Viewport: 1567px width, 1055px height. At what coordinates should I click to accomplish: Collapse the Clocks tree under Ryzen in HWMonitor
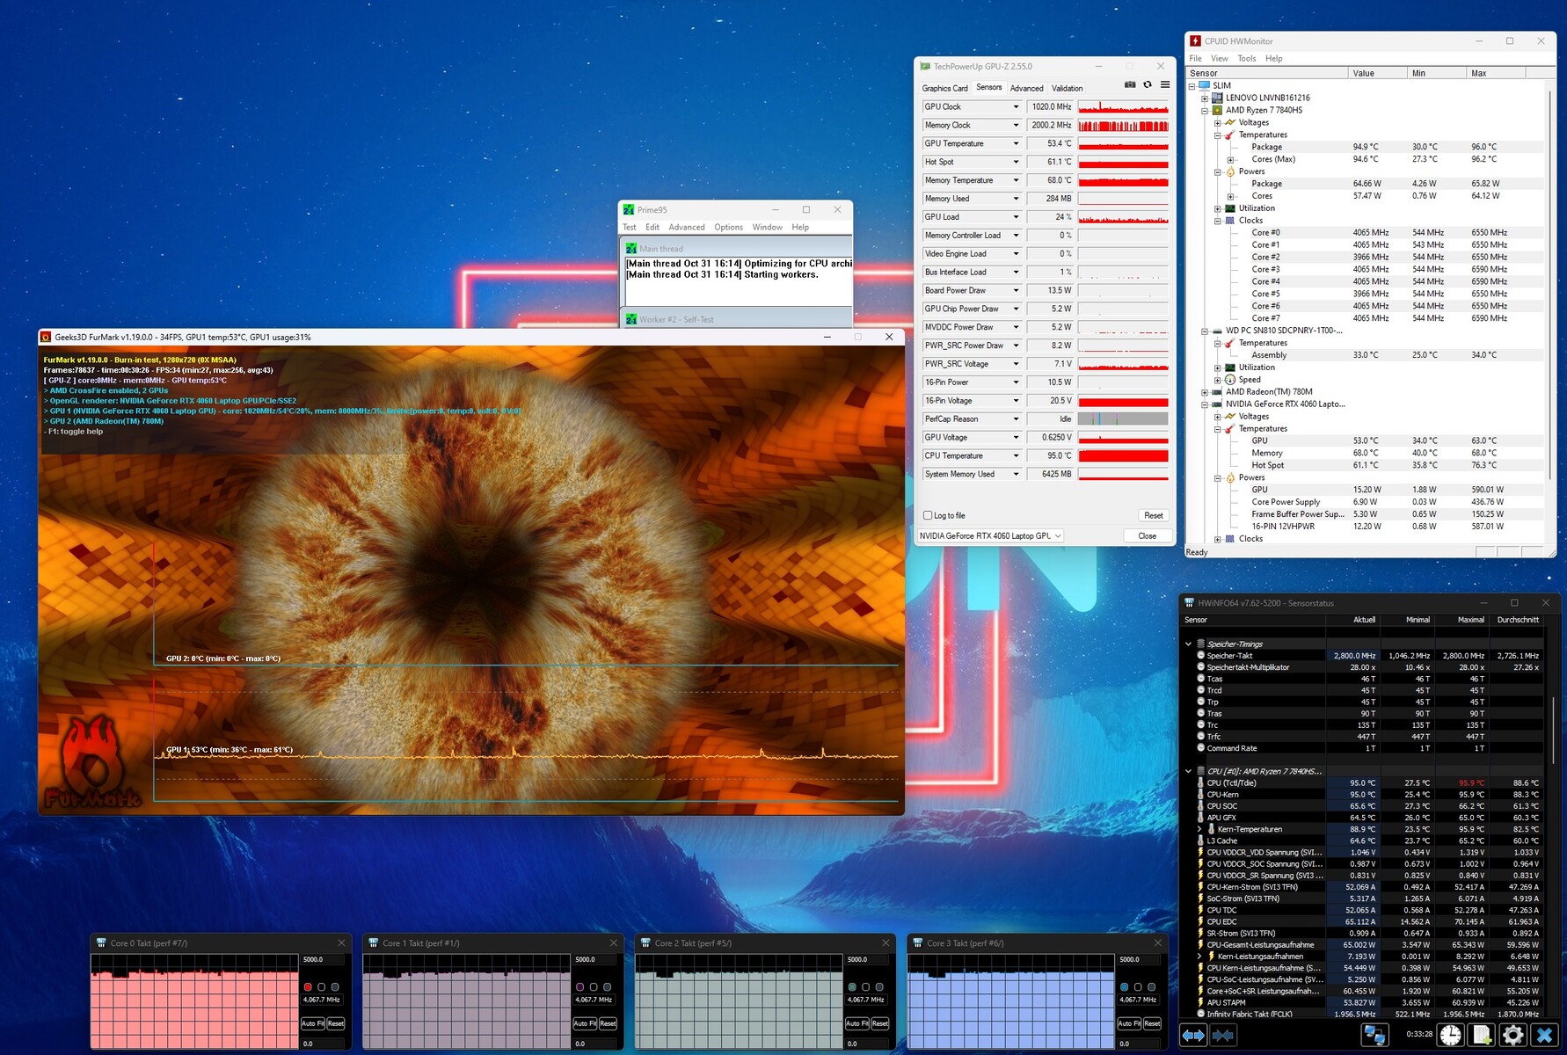pos(1218,221)
